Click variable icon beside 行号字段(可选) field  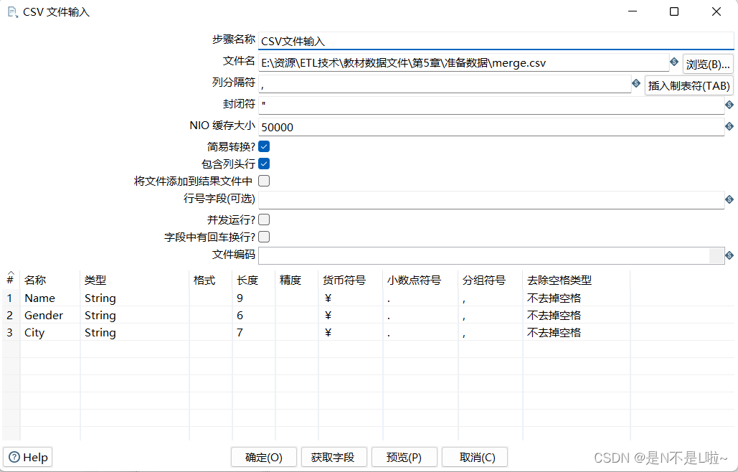click(730, 201)
